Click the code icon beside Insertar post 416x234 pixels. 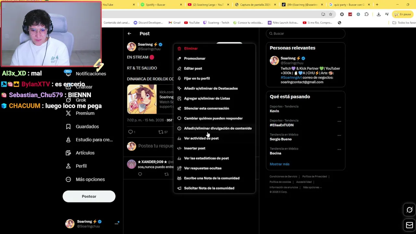tap(179, 148)
